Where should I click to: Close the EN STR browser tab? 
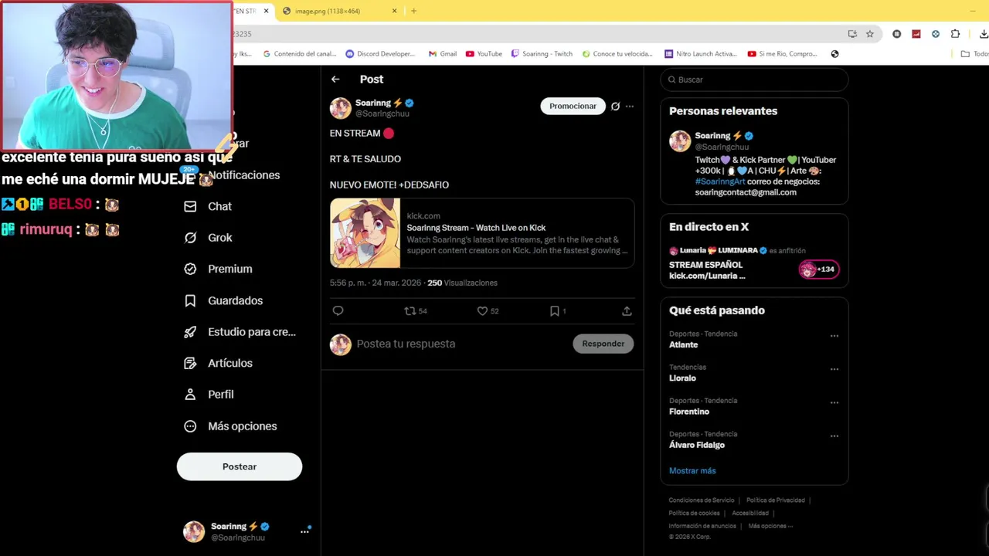266,11
